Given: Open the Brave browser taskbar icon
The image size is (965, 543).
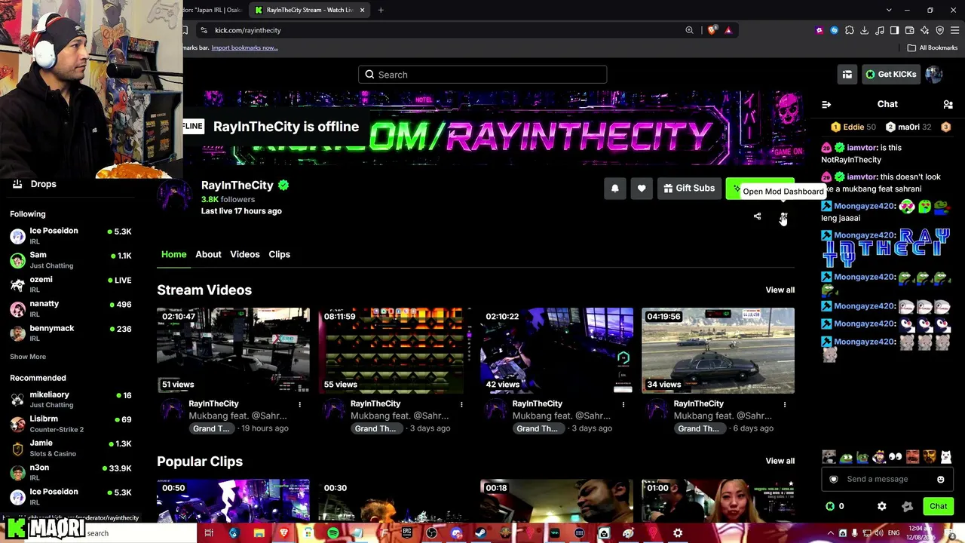Looking at the screenshot, I should coord(283,533).
